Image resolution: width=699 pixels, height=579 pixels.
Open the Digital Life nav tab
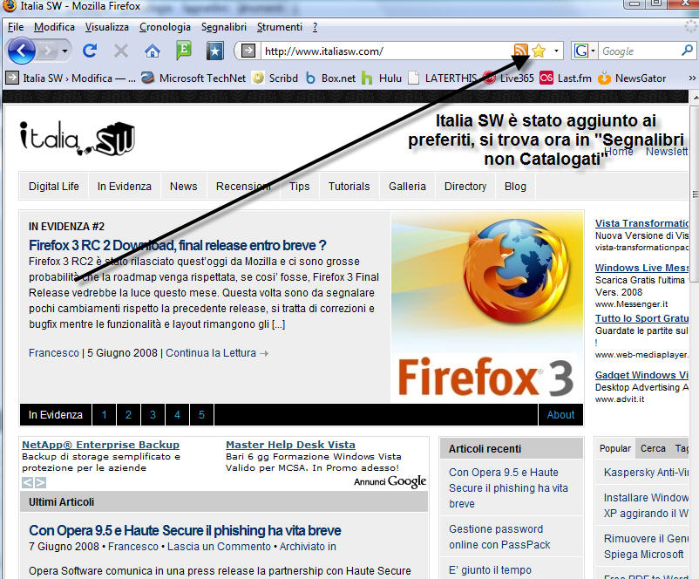coord(54,187)
